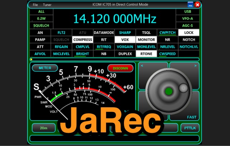Click the green center of the tuning dial
The width and height of the screenshot is (230, 146).
click(x=168, y=91)
